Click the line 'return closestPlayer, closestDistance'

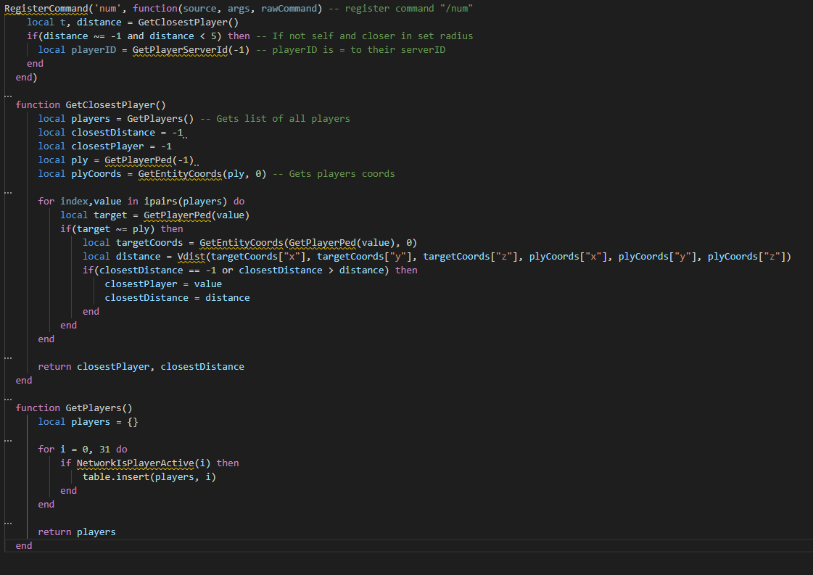click(141, 367)
